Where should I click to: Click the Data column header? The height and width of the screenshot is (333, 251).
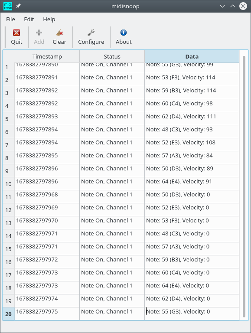point(192,56)
